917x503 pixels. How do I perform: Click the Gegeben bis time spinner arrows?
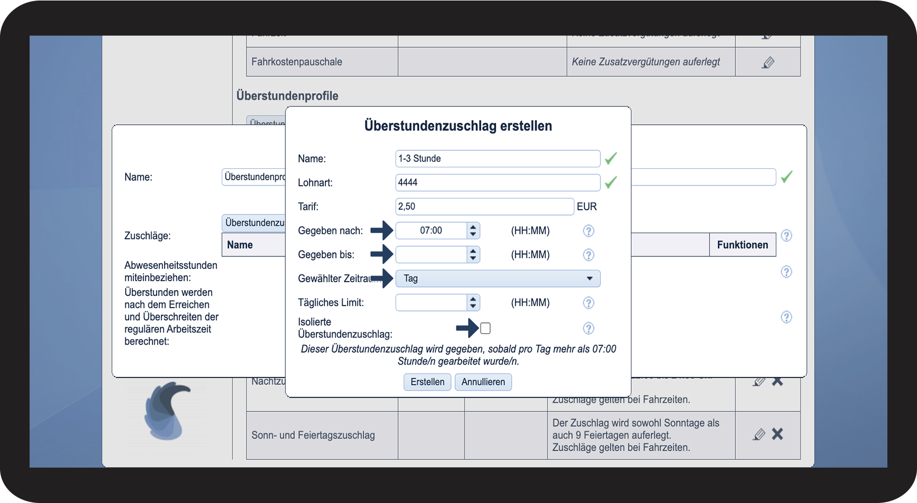(x=473, y=255)
